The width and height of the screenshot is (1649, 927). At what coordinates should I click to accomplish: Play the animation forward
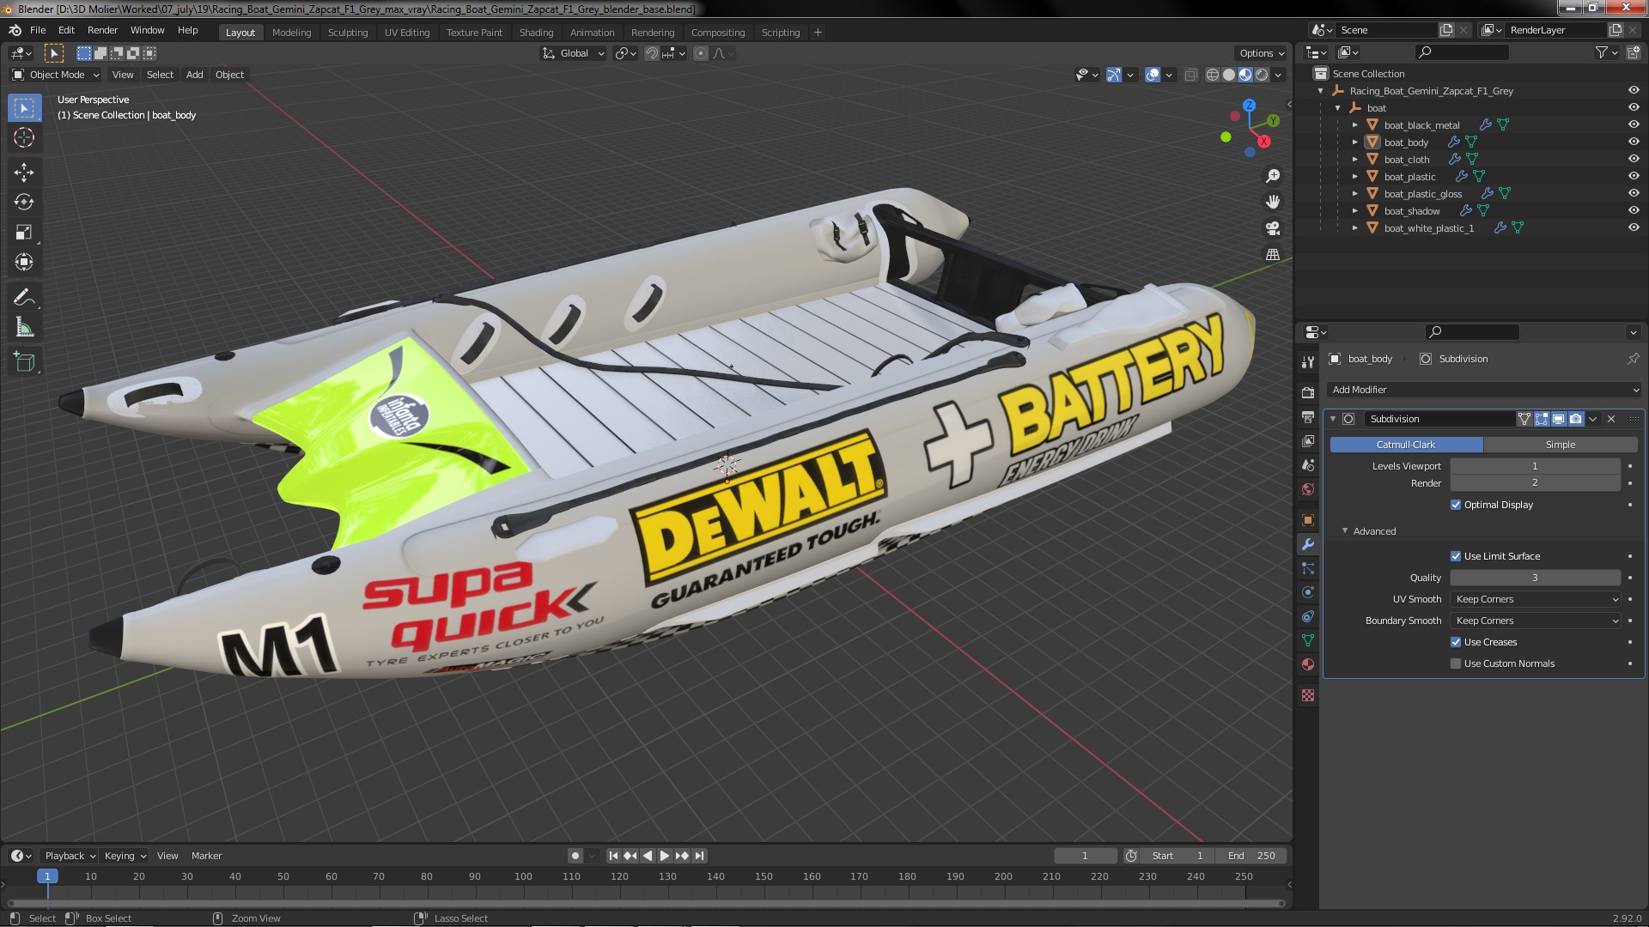point(664,856)
